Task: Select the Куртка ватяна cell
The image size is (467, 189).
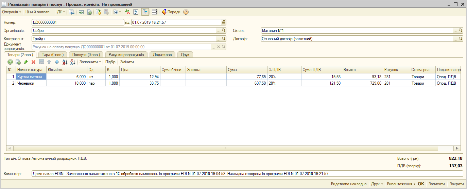Action: tap(31, 77)
